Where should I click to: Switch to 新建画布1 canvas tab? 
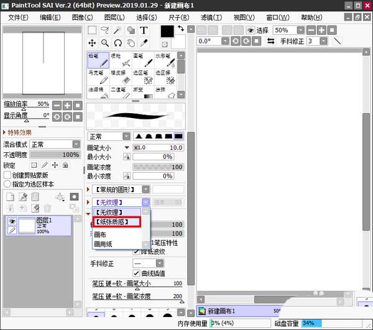[239, 311]
